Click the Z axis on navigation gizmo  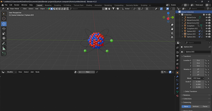168,13
